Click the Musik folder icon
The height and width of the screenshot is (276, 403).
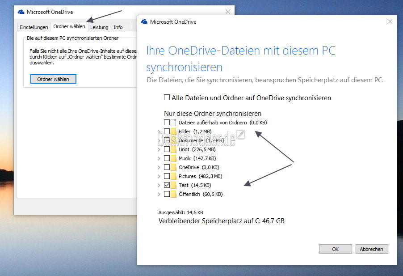[x=173, y=158]
